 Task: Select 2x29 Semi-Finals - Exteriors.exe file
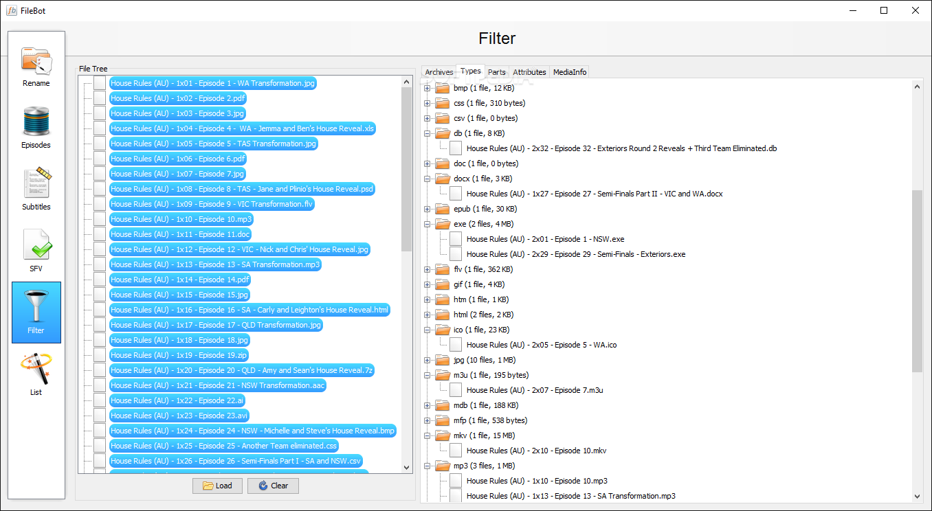coord(575,254)
